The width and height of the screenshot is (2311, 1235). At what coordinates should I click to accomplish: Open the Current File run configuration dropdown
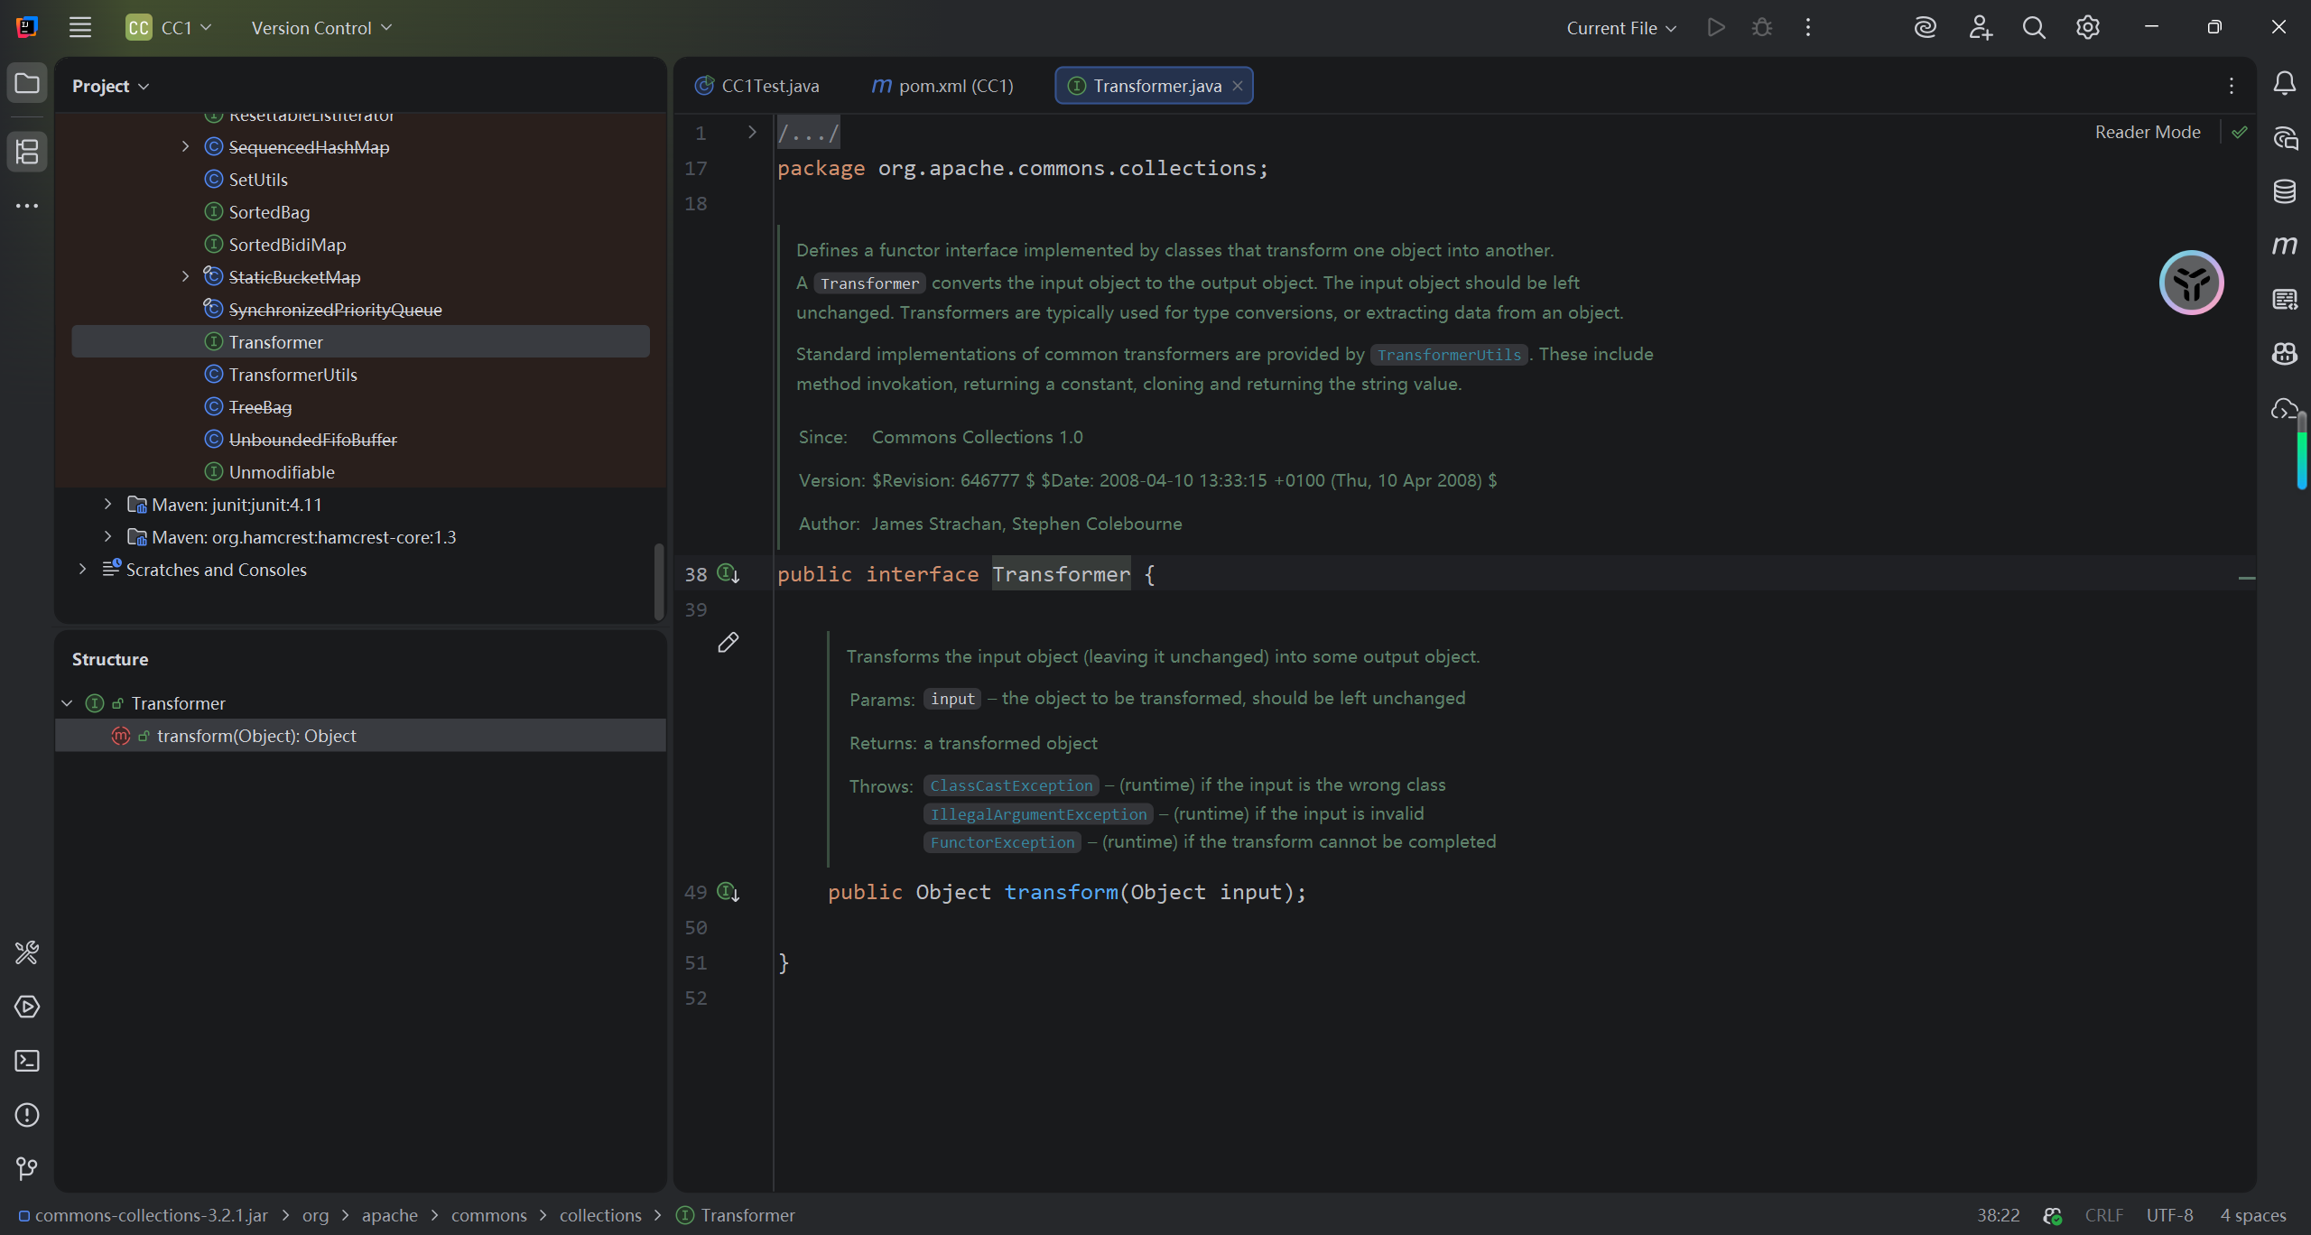(x=1620, y=28)
